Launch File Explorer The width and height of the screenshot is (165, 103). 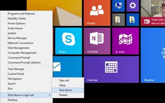click(x=15, y=79)
